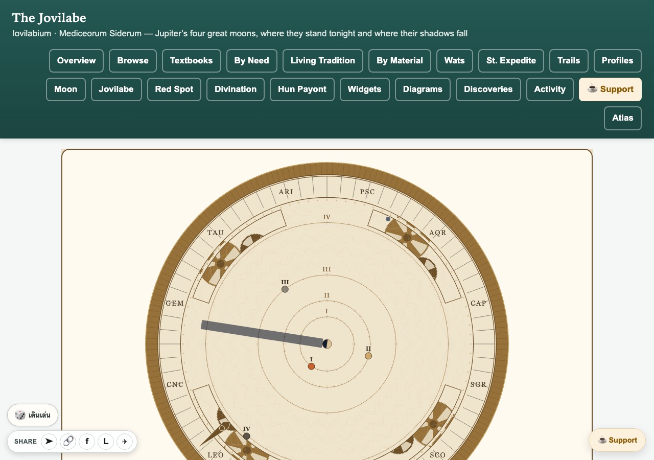Copy link using the chain icon

(68, 441)
